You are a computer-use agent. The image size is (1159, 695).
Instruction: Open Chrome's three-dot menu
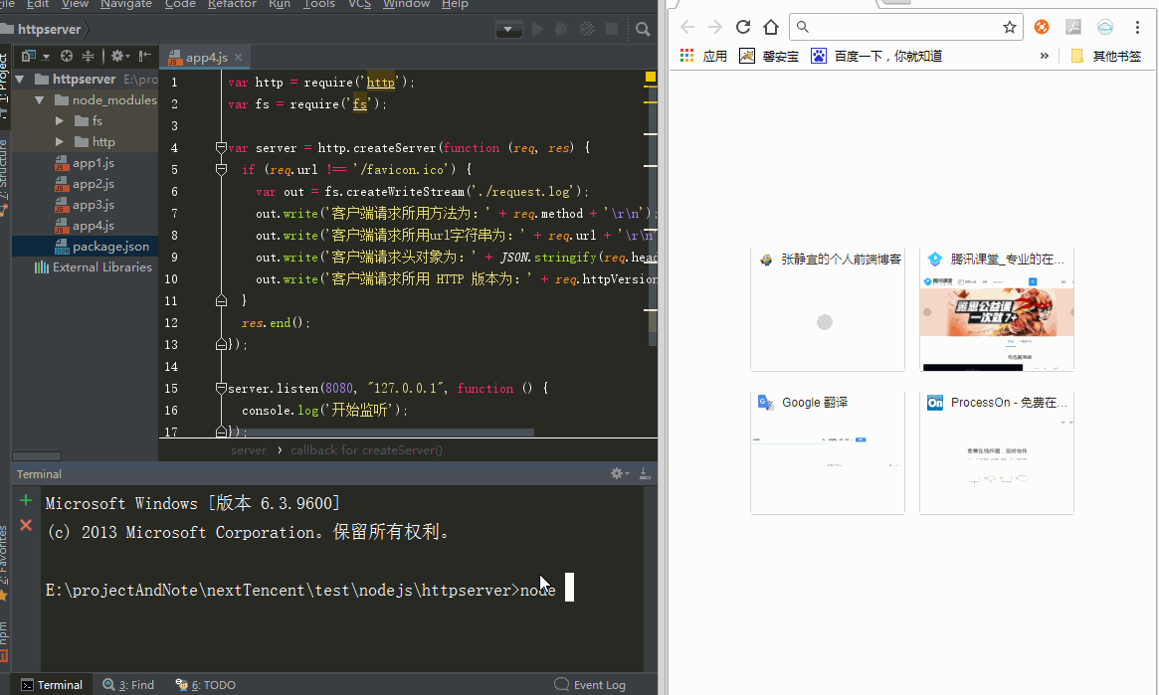coord(1138,27)
